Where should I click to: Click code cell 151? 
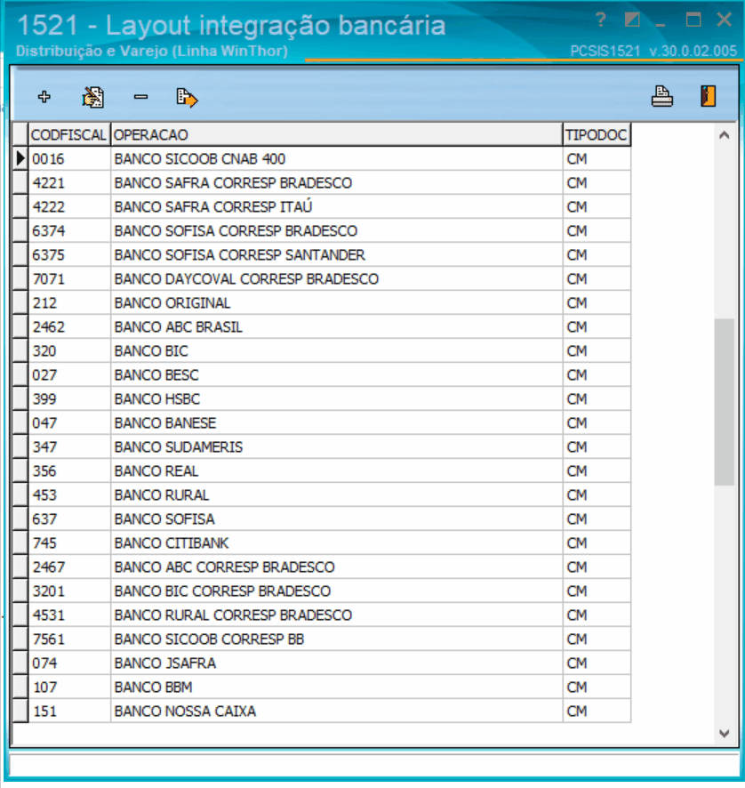(x=69, y=712)
